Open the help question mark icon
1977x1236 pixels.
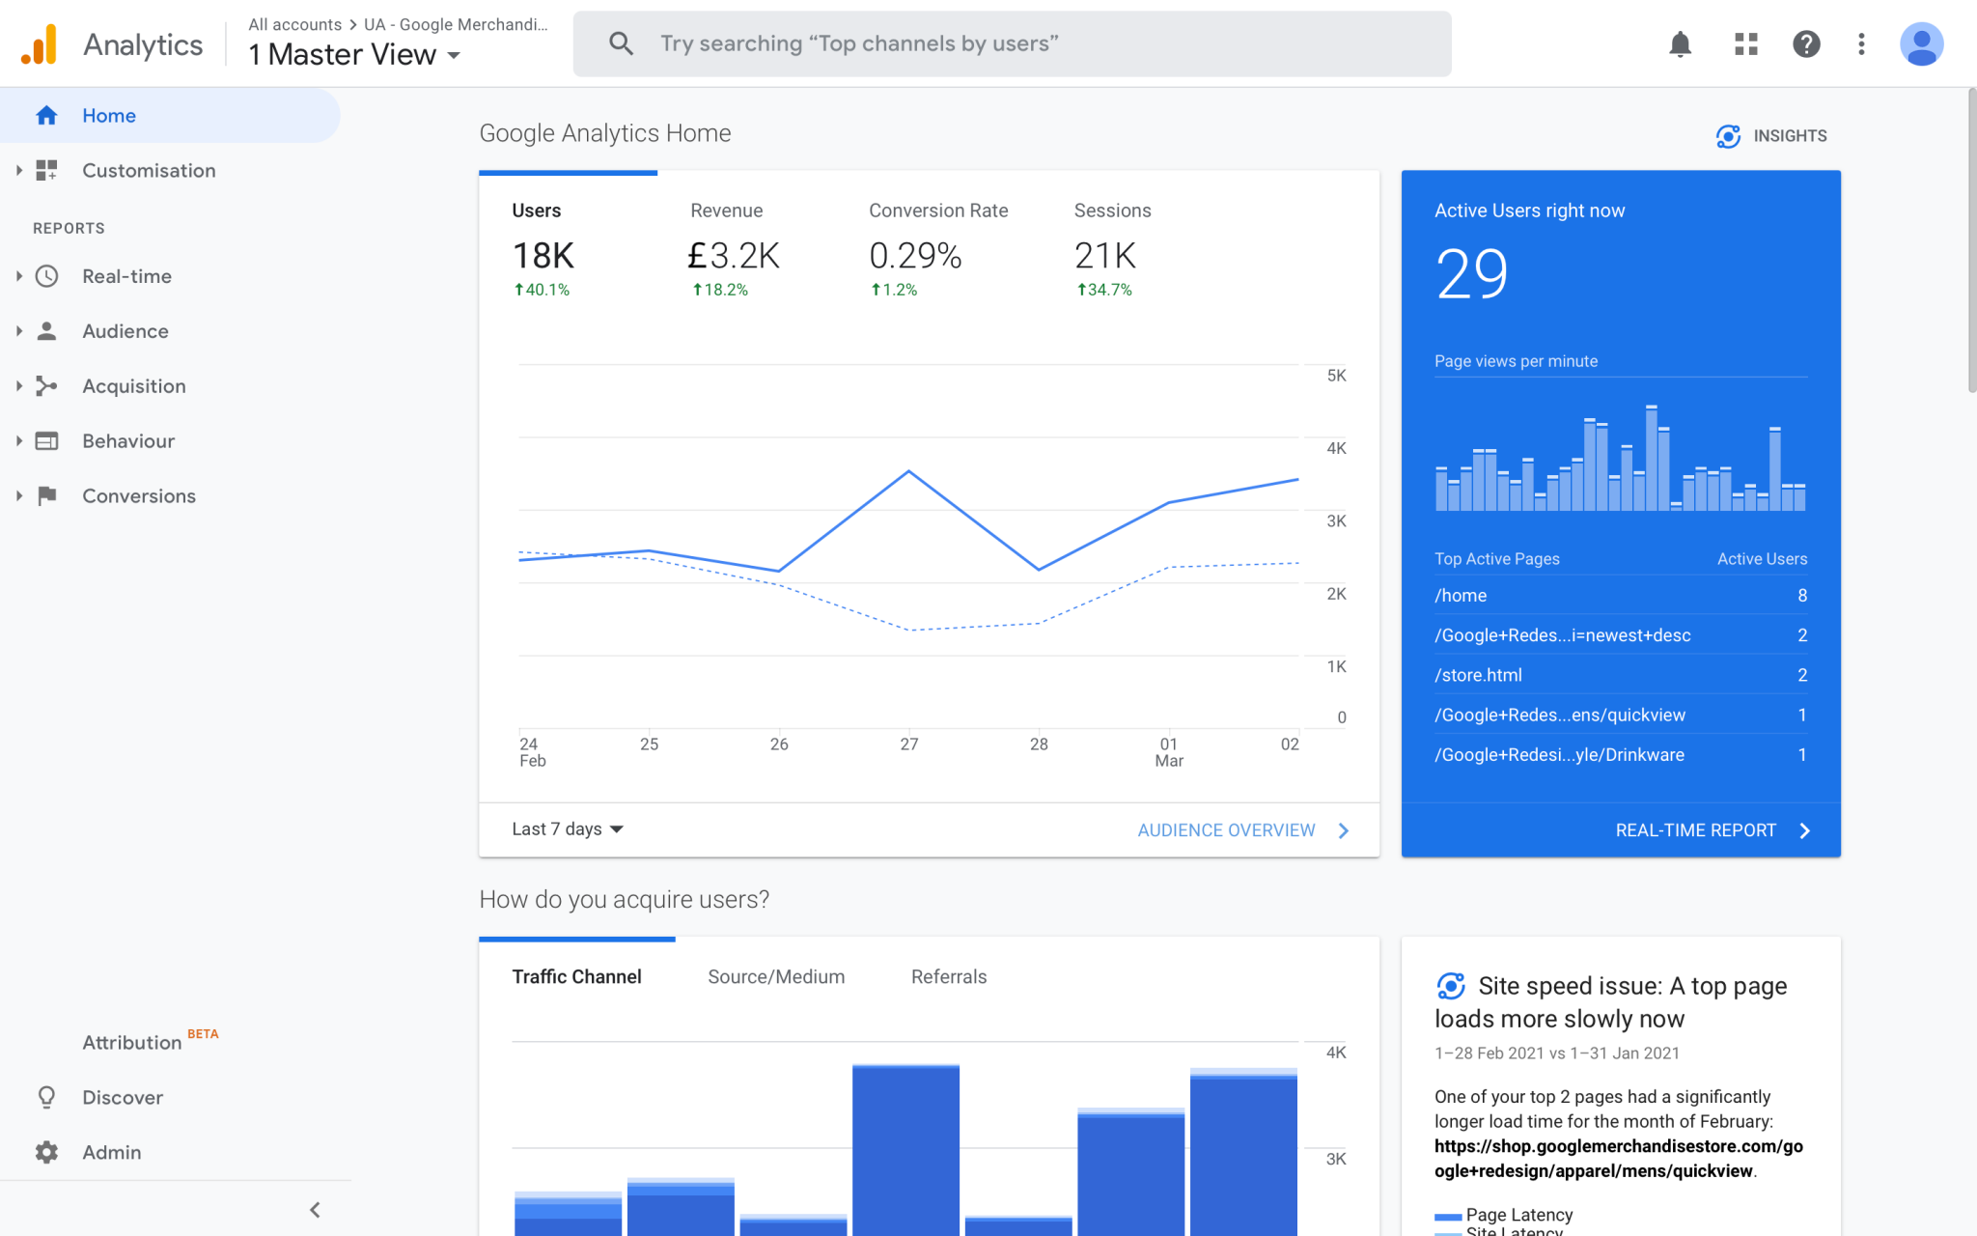1806,44
